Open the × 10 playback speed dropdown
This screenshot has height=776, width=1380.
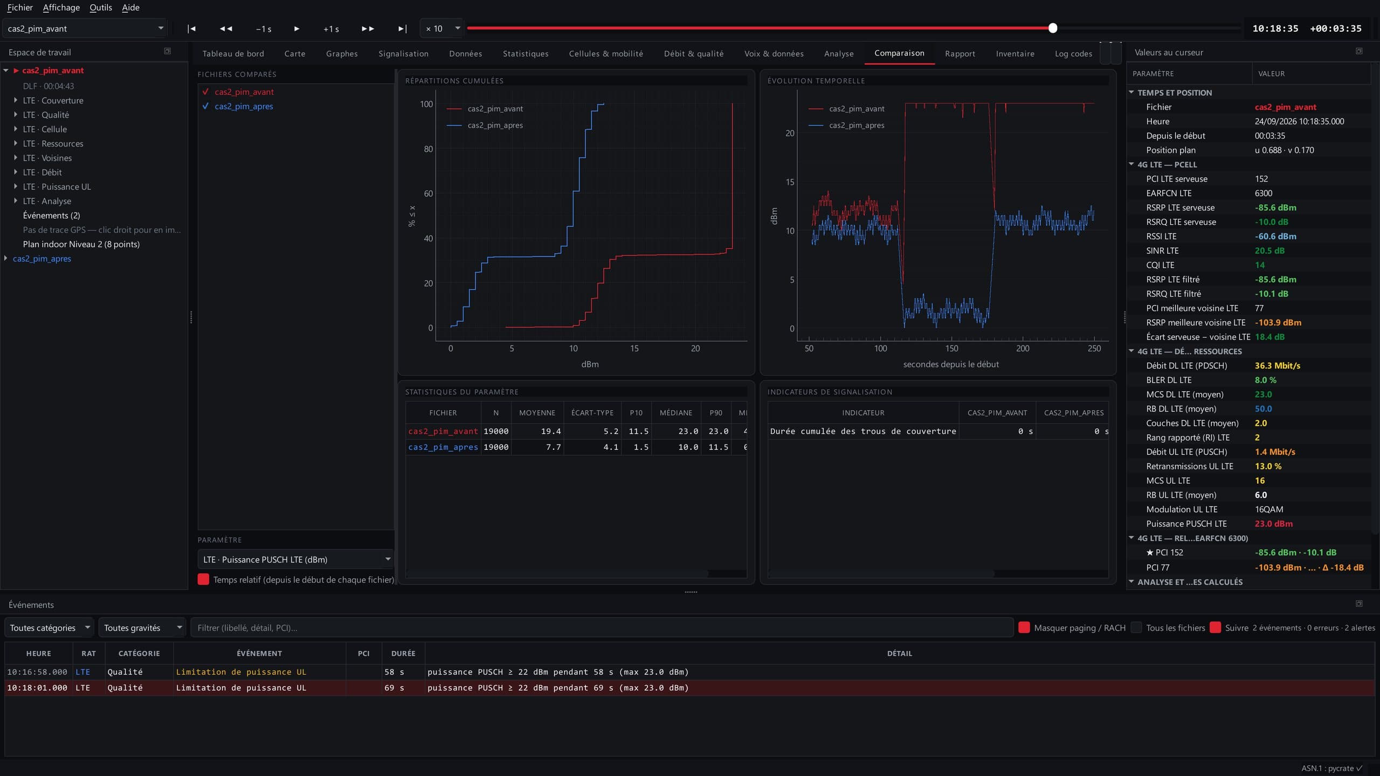pyautogui.click(x=441, y=29)
